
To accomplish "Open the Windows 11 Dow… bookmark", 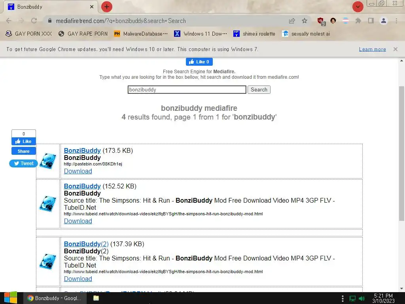I will (x=201, y=34).
